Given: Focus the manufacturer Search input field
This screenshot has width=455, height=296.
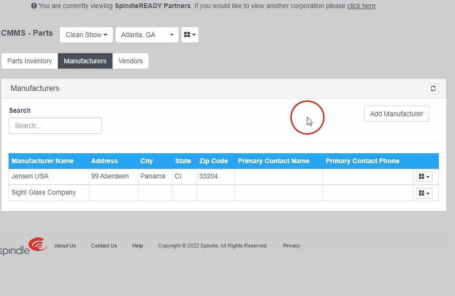Looking at the screenshot, I should (x=55, y=126).
